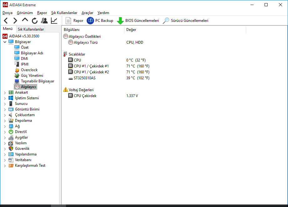Click the Anakart motherboard icon
288x207 pixels.
pyautogui.click(x=11, y=92)
